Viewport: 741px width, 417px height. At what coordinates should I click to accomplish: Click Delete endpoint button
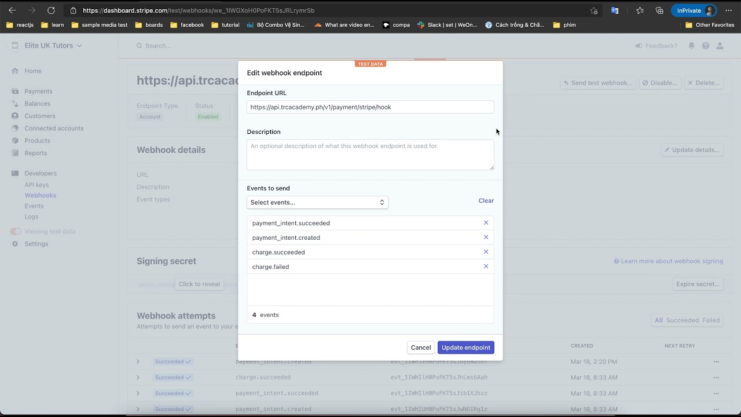click(x=704, y=83)
